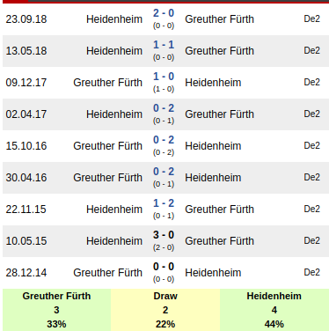
Task: Click Heidenheim away team in 15.10.16 row
Action: tap(213, 146)
